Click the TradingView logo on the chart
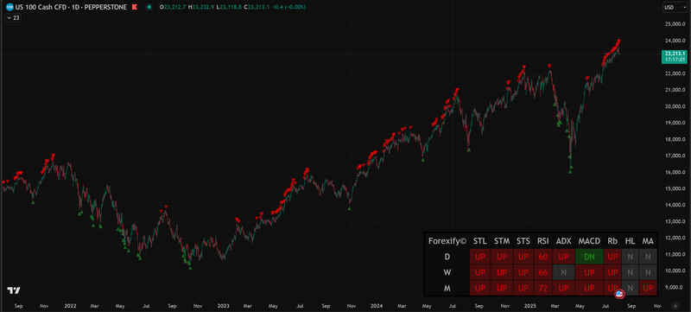691x312 pixels. [x=14, y=290]
